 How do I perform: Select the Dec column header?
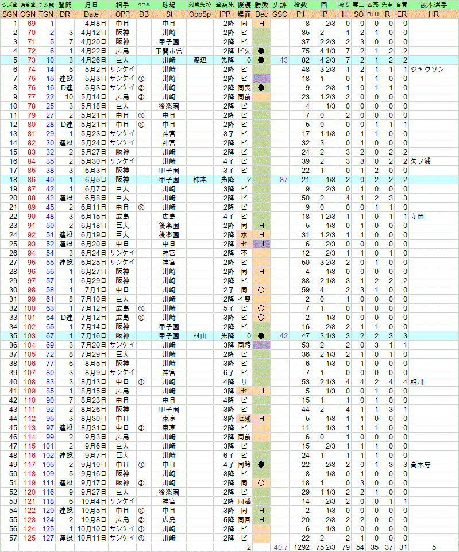[x=261, y=14]
